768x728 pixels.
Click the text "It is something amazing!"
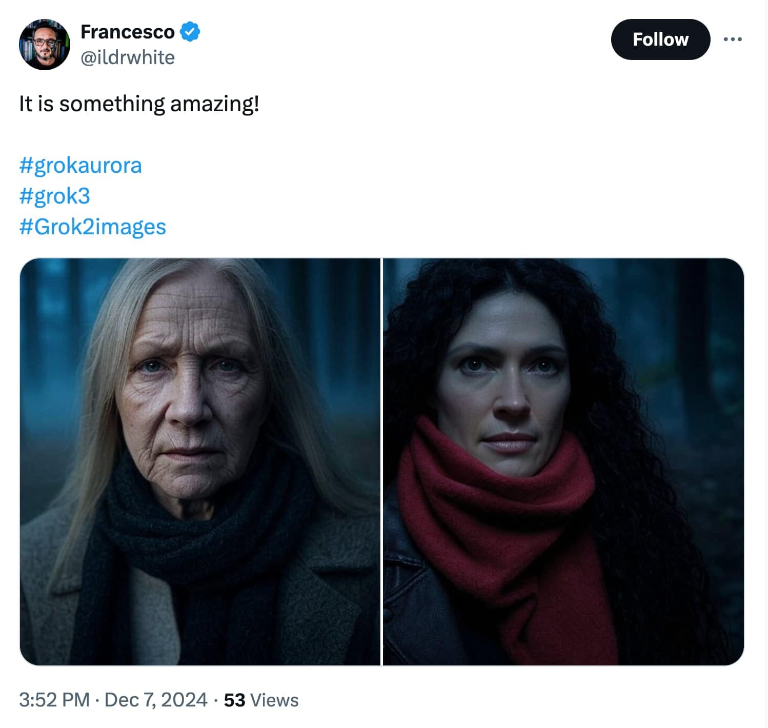coord(139,104)
